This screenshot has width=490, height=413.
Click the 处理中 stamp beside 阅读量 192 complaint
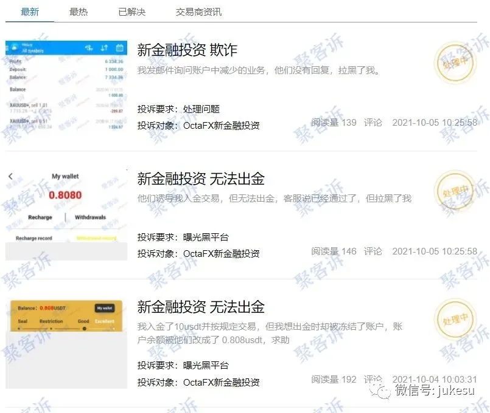tap(456, 319)
